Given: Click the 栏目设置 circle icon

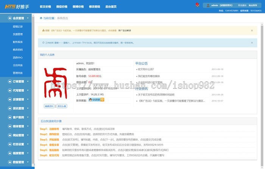Looking at the screenshot, I should click(10, 144).
